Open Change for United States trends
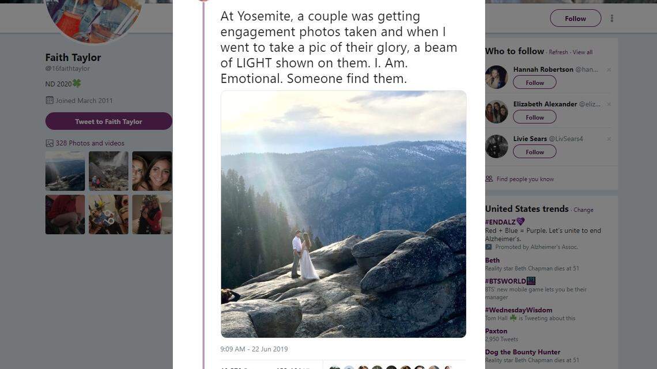657x369 pixels. 584,210
